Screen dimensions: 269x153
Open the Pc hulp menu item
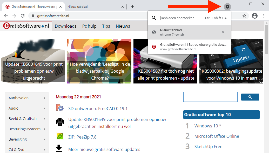[89, 26]
